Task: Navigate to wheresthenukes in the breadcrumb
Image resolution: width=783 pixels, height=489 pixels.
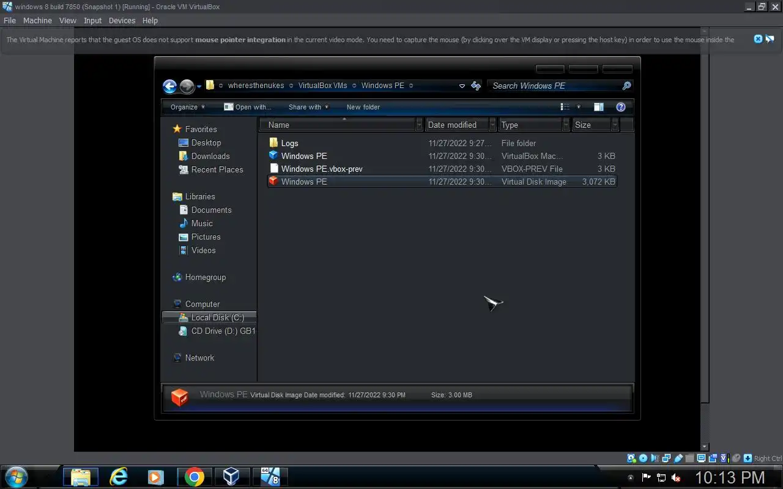Action: 256,86
